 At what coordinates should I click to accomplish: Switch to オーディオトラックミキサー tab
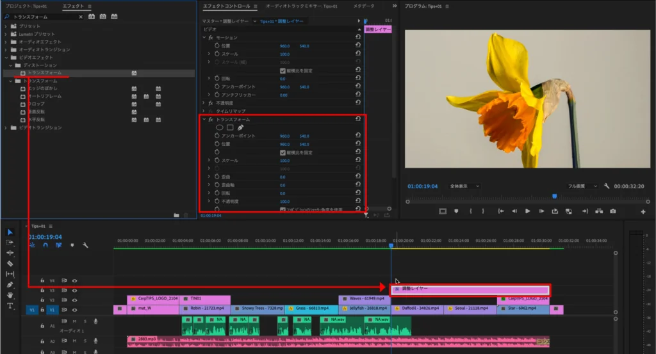coord(301,6)
